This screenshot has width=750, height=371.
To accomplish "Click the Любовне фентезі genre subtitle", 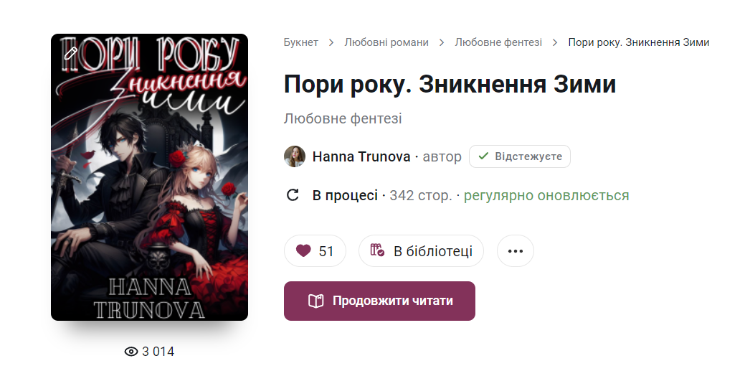I will pos(343,118).
